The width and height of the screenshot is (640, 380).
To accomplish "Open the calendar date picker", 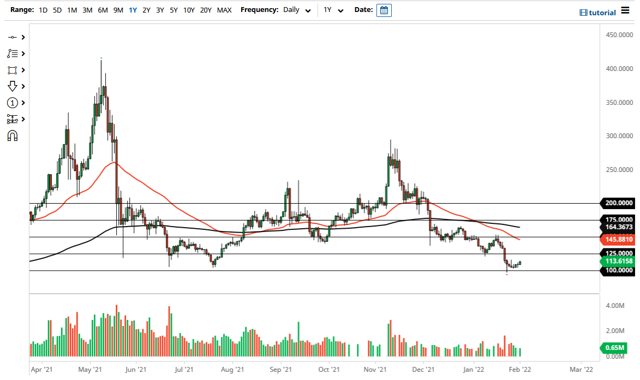I will pos(384,10).
